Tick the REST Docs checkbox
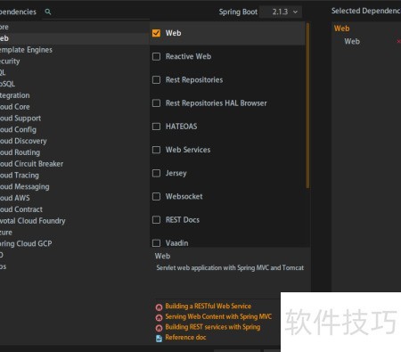Image resolution: width=401 pixels, height=352 pixels. tap(156, 220)
